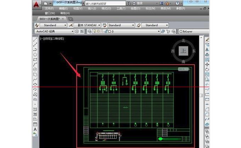Select the Revision Cloud tool
Image resolution: width=241 pixels, height=148 pixels.
tap(35, 75)
